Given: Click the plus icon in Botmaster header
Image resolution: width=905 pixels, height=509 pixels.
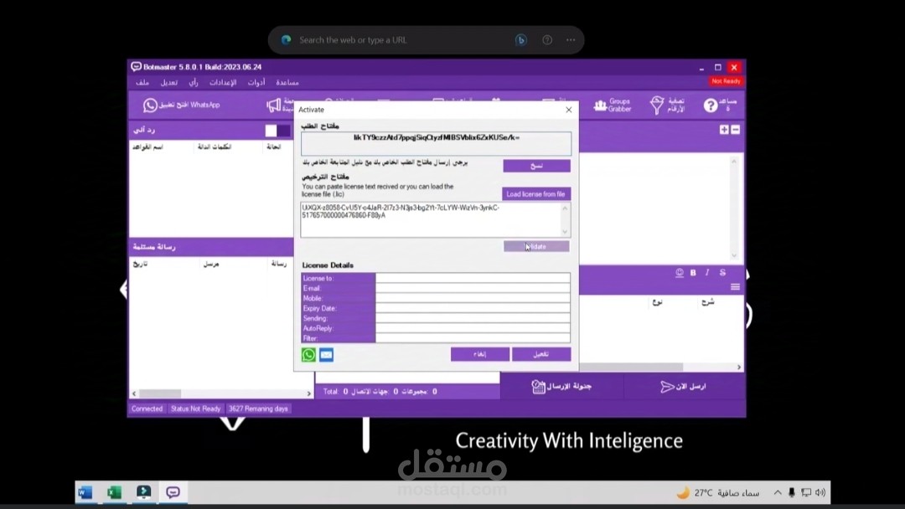Looking at the screenshot, I should coord(724,130).
